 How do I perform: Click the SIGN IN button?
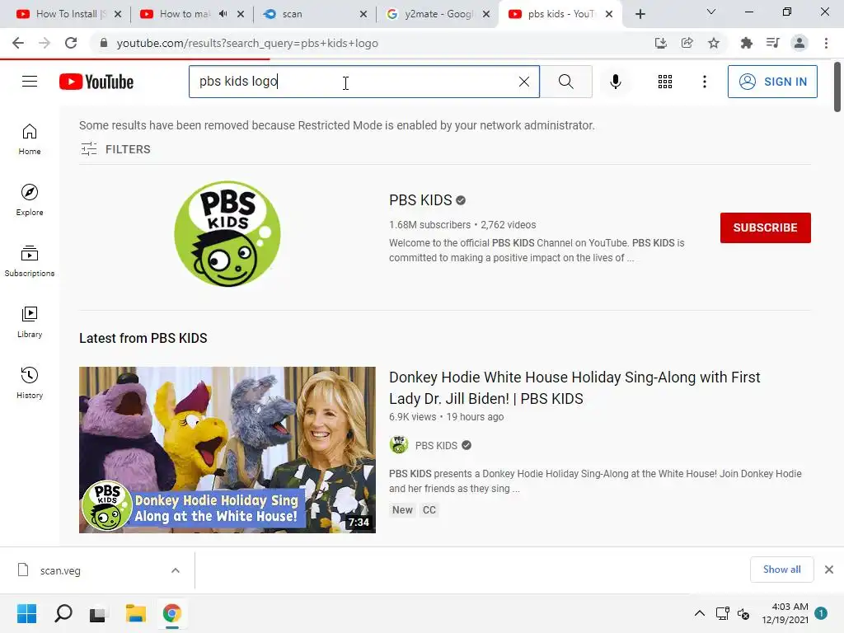tap(772, 82)
